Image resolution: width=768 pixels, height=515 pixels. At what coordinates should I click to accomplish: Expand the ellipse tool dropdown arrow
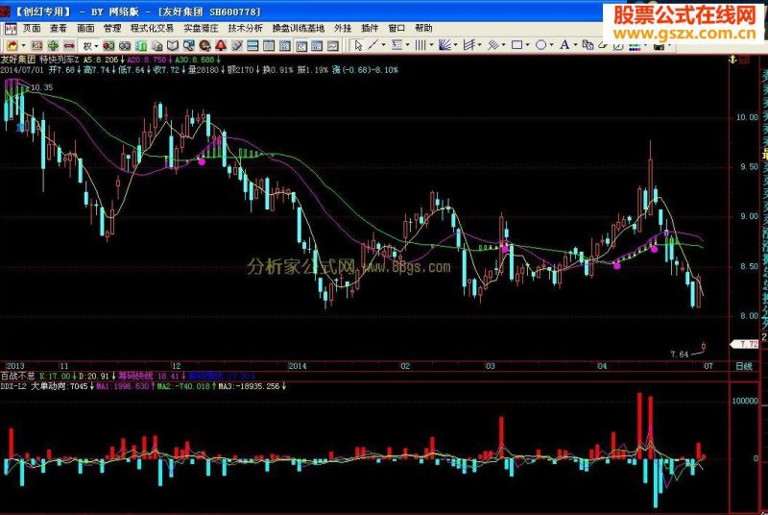(x=551, y=45)
